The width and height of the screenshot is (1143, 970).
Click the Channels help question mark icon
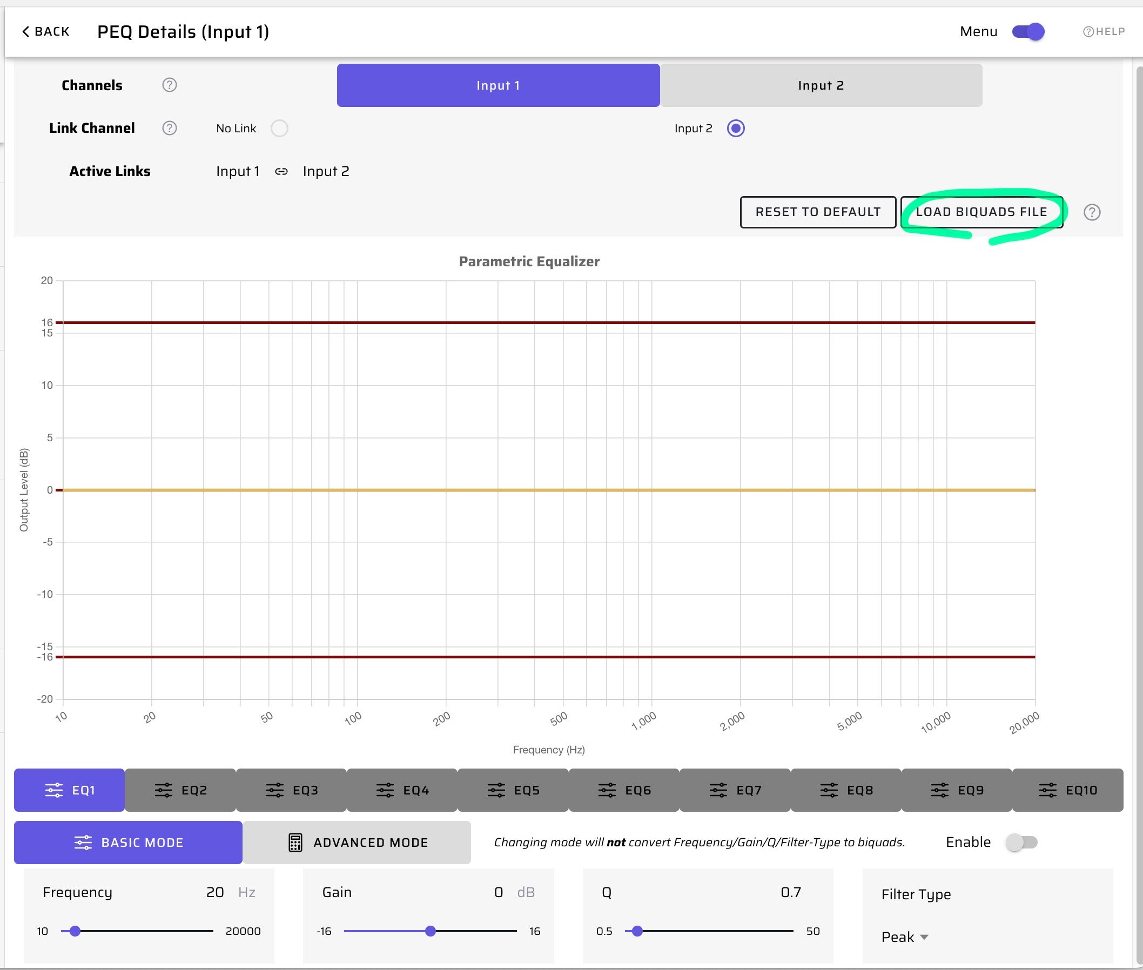[170, 85]
